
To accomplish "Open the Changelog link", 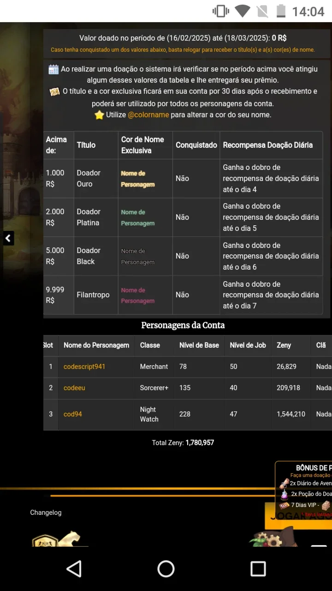I will click(46, 513).
